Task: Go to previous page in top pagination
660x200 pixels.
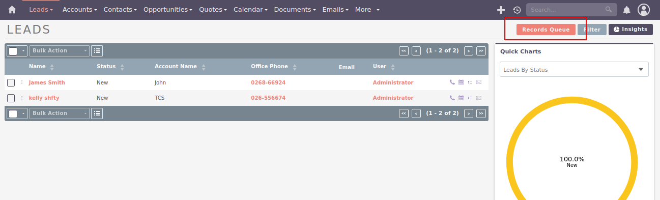Action: point(416,51)
